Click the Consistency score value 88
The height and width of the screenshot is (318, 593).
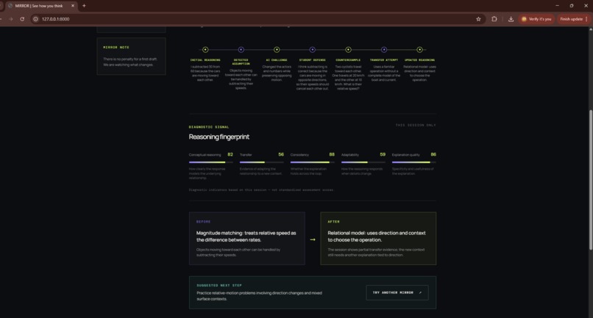pyautogui.click(x=332, y=154)
